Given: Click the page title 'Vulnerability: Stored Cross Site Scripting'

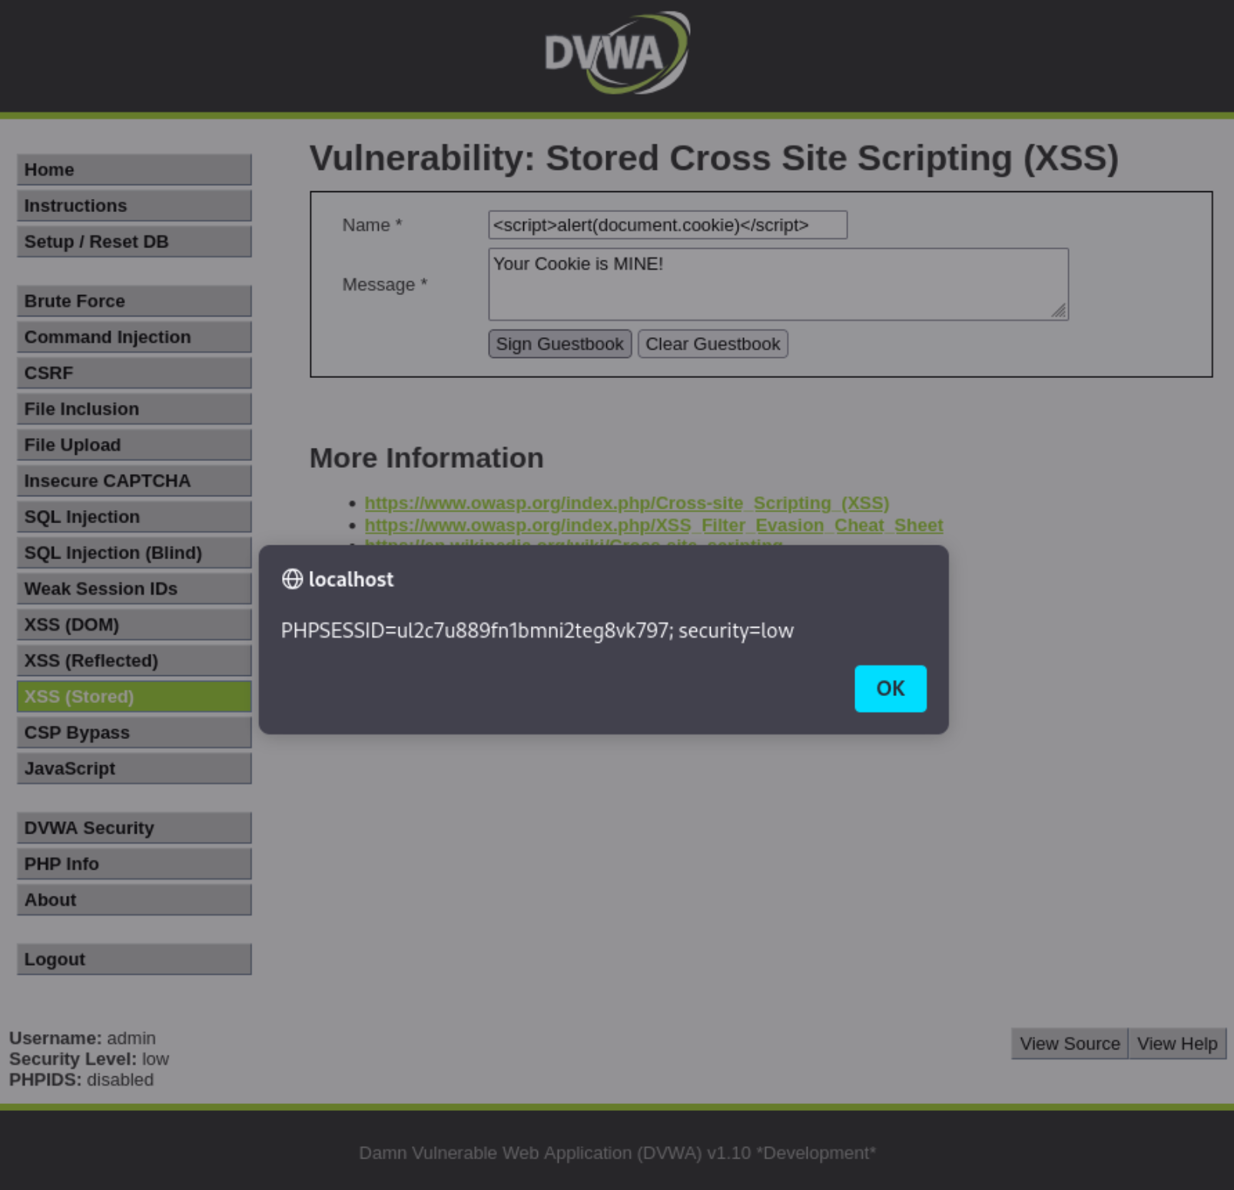Looking at the screenshot, I should pos(714,158).
